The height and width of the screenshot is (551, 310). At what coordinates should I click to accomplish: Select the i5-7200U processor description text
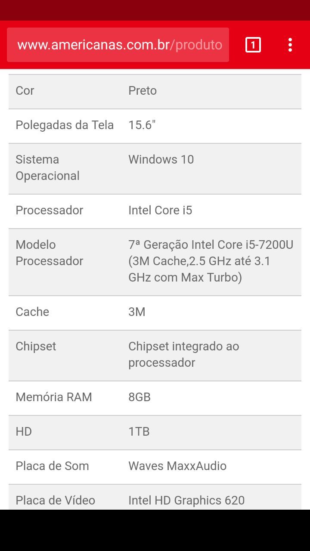point(211,261)
